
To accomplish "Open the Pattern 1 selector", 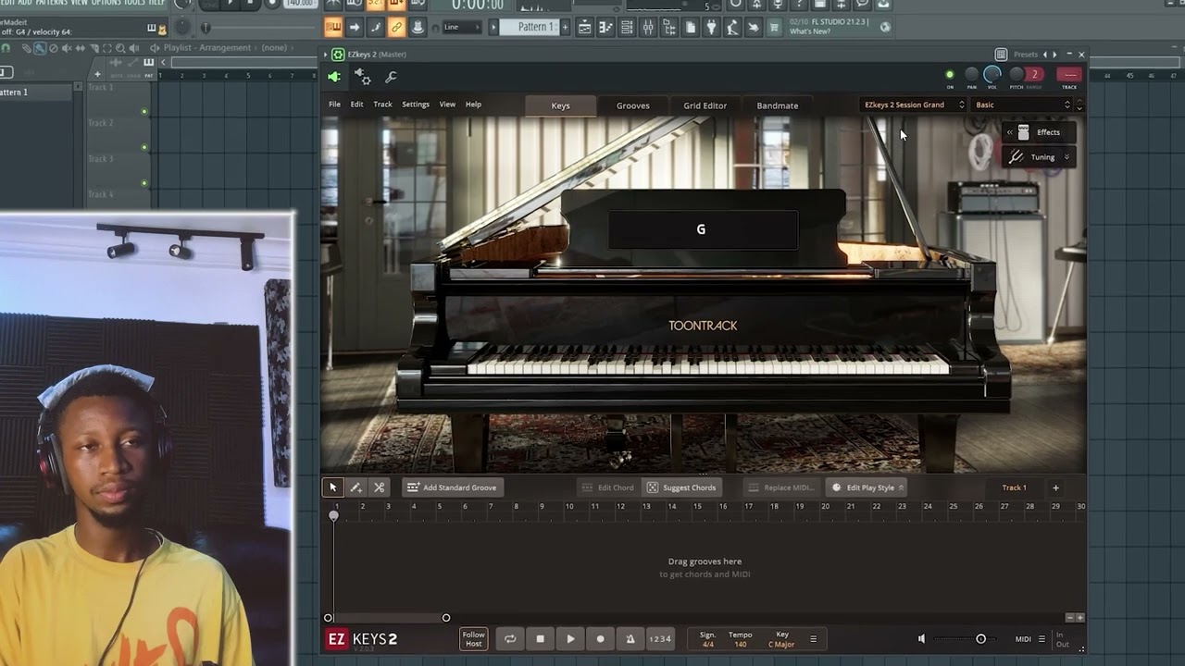I will [x=531, y=27].
